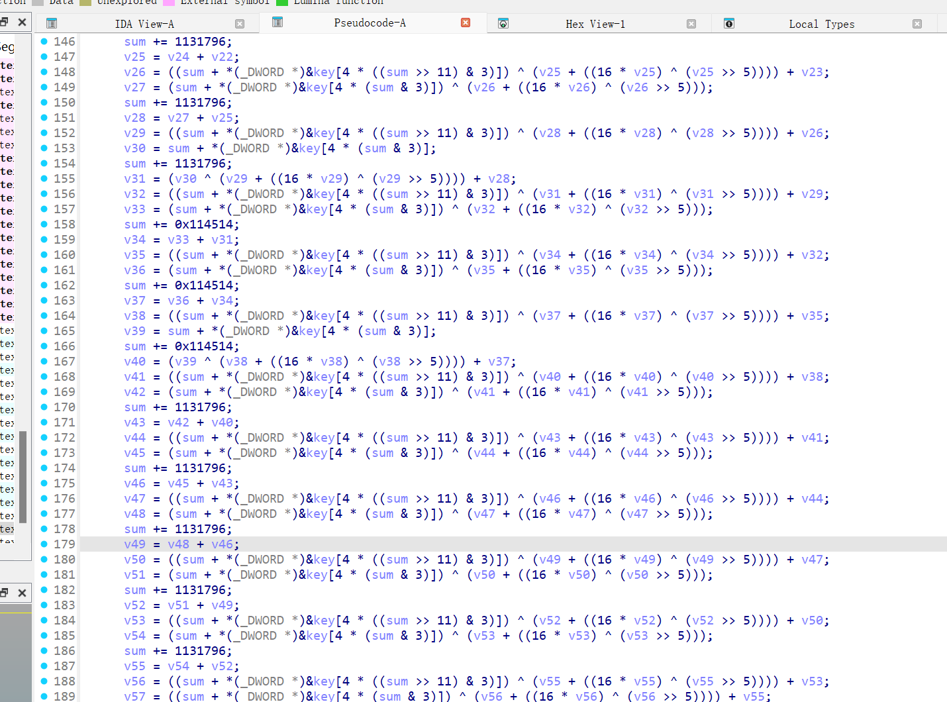
Task: Close the upper left side panel
Action: [x=22, y=22]
